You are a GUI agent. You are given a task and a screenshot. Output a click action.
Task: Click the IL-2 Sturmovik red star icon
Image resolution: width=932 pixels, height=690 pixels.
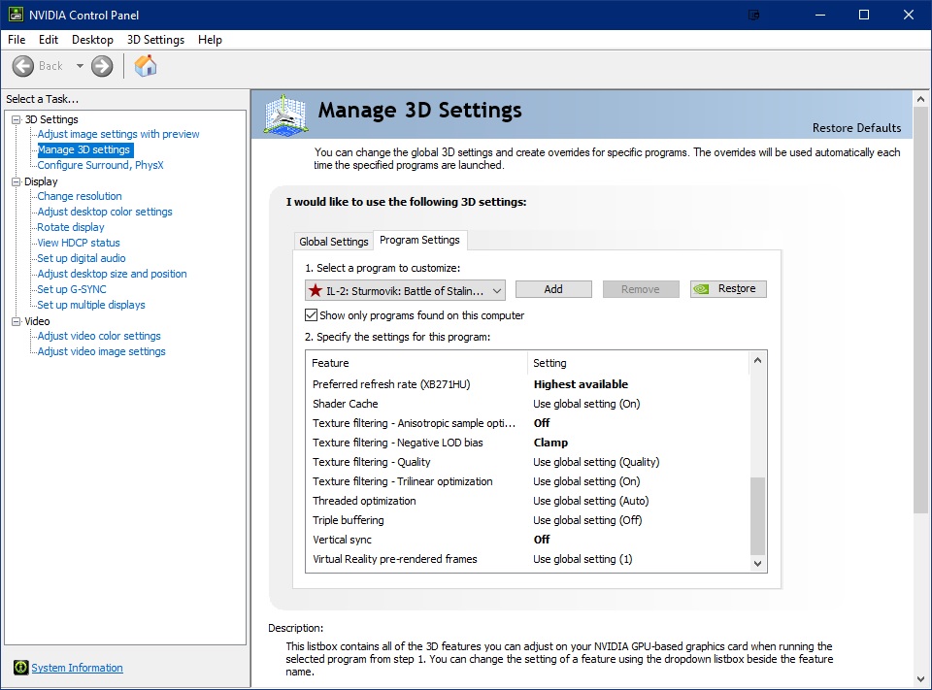tap(316, 290)
